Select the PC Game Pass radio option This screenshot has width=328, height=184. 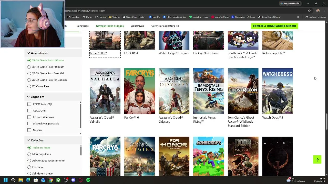click(x=29, y=86)
